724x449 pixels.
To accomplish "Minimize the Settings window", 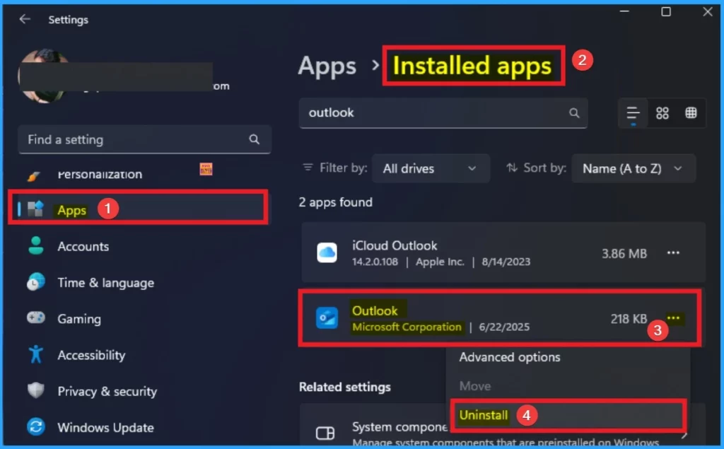I will point(624,12).
